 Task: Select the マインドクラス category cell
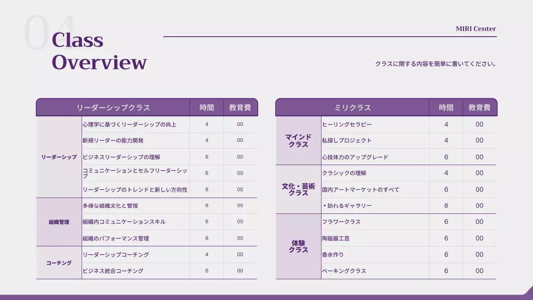pos(298,140)
